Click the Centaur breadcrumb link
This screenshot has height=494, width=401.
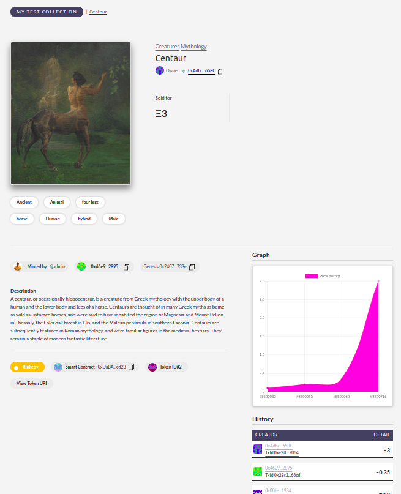[x=98, y=12]
